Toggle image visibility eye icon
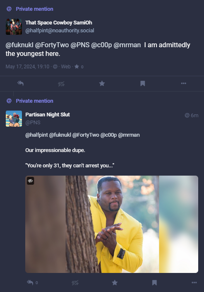This screenshot has height=292, width=204. click(x=30, y=181)
